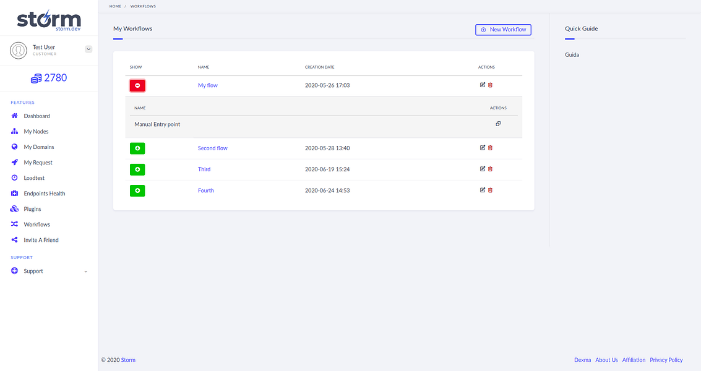Edit the Fourth workflow

pyautogui.click(x=483, y=190)
